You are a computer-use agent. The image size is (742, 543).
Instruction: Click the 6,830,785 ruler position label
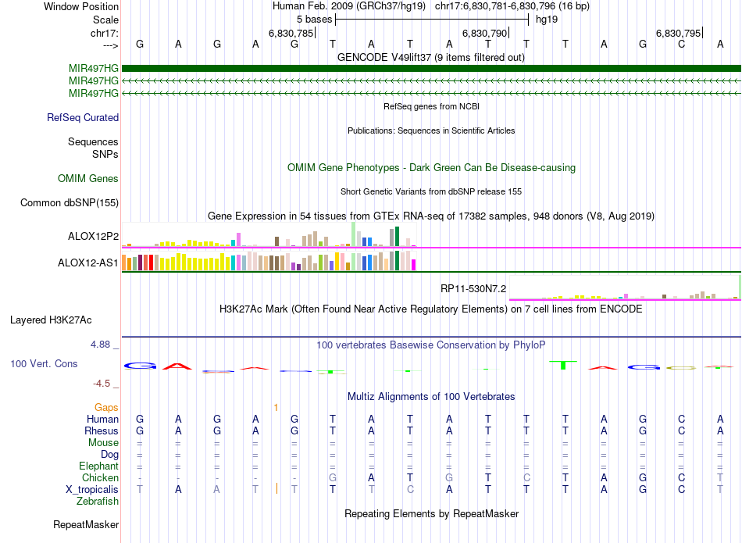click(291, 33)
